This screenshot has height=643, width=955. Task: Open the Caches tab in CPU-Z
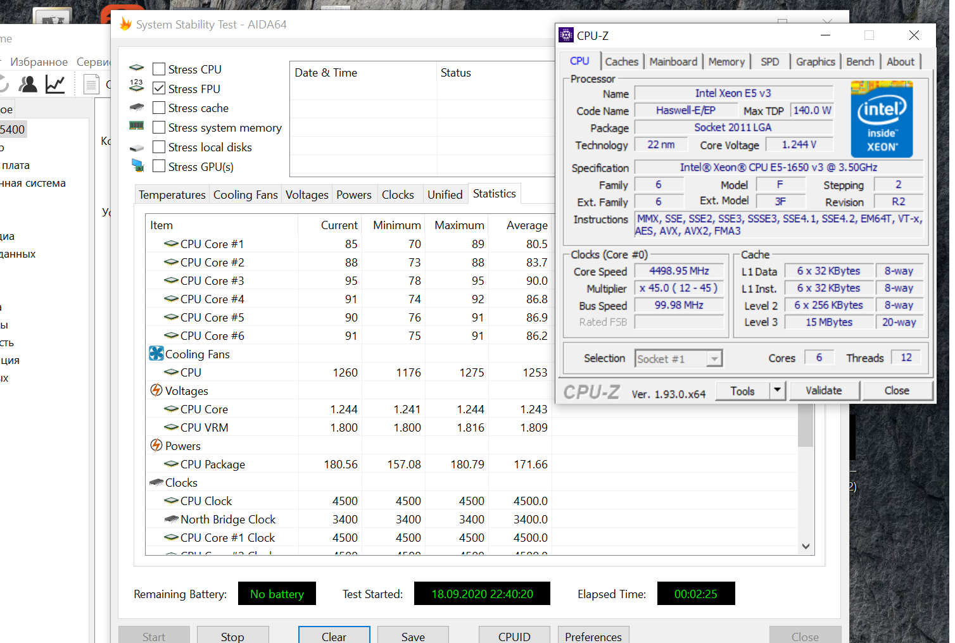(622, 61)
